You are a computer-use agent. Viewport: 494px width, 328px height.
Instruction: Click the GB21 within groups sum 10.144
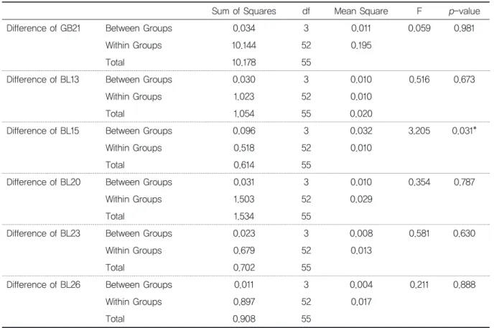coord(244,46)
